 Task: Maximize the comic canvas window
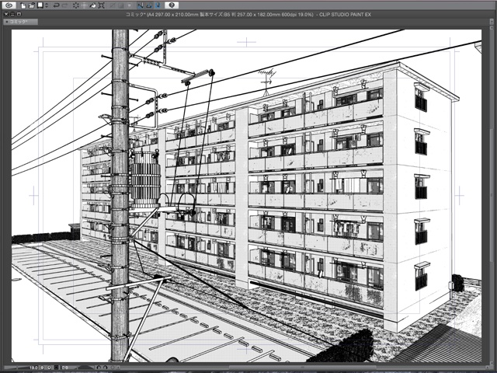pos(19,14)
